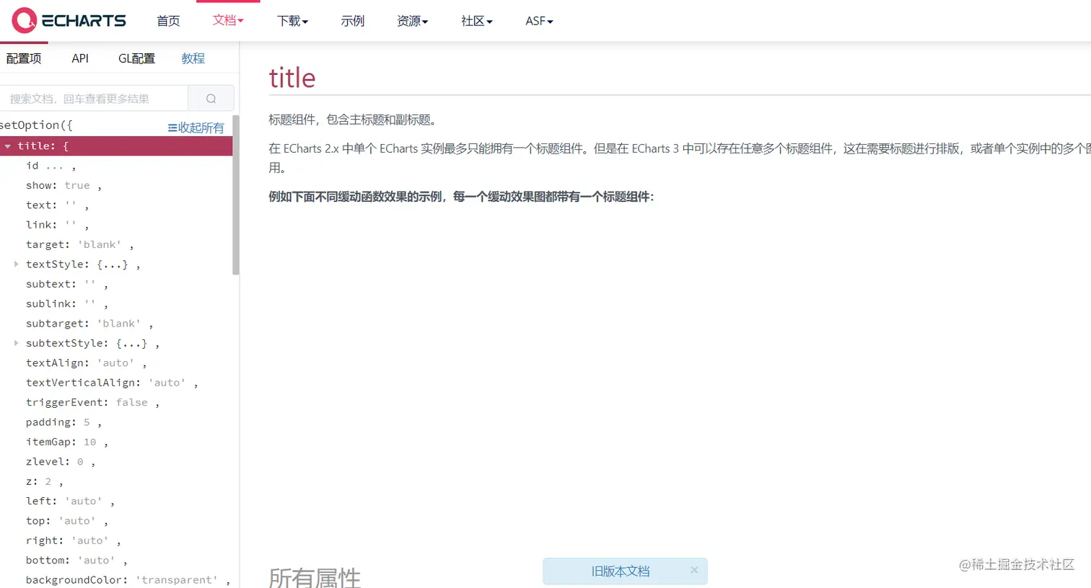Select the target: 'blank' property

click(79, 245)
